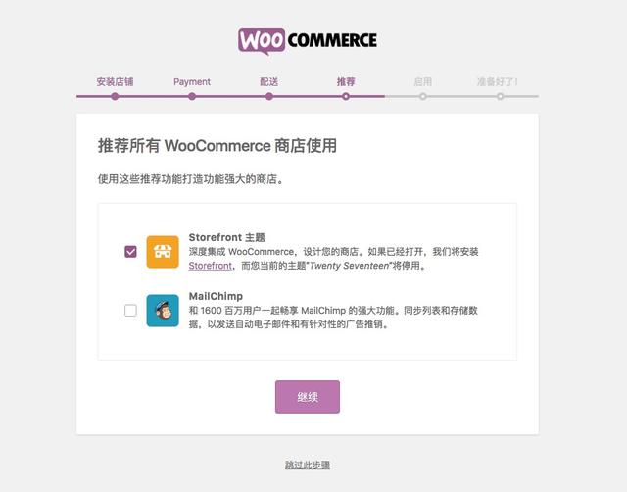Click the 准备好了 step label
Image resolution: width=627 pixels, height=492 pixels.
click(498, 82)
